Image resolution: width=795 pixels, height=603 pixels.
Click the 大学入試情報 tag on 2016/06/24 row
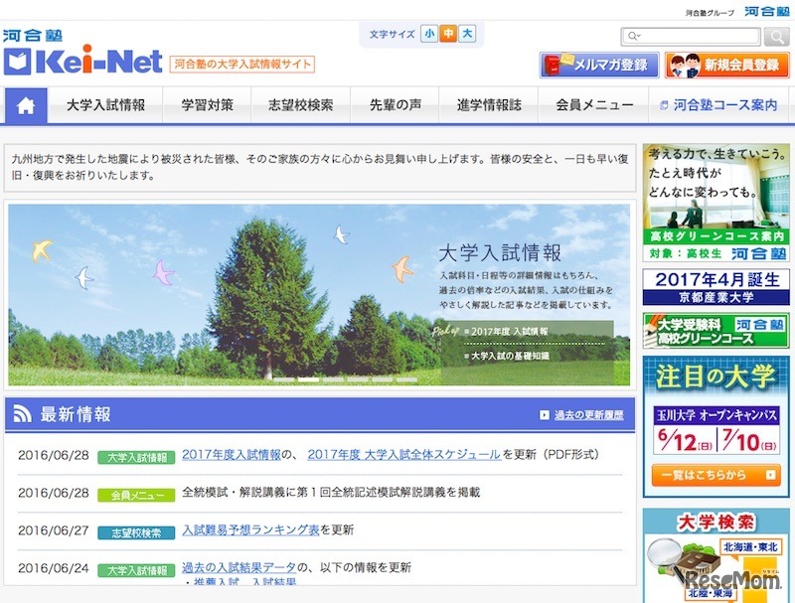[x=136, y=570]
